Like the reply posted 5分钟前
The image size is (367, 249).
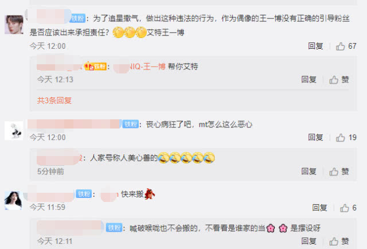pyautogui.click(x=339, y=172)
